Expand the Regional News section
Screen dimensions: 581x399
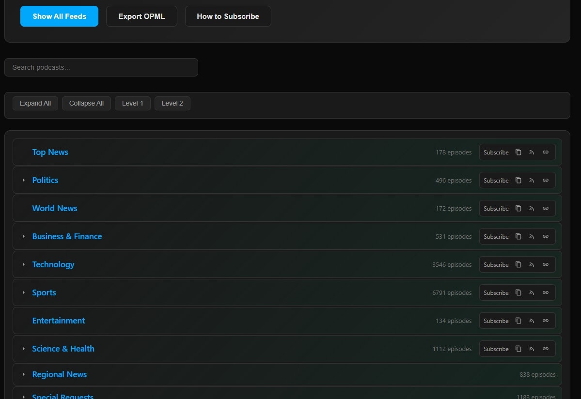(x=24, y=374)
